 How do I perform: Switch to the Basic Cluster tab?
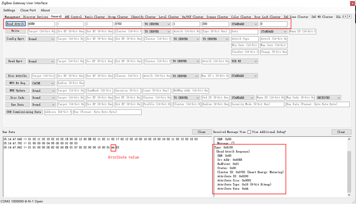coord(95,17)
